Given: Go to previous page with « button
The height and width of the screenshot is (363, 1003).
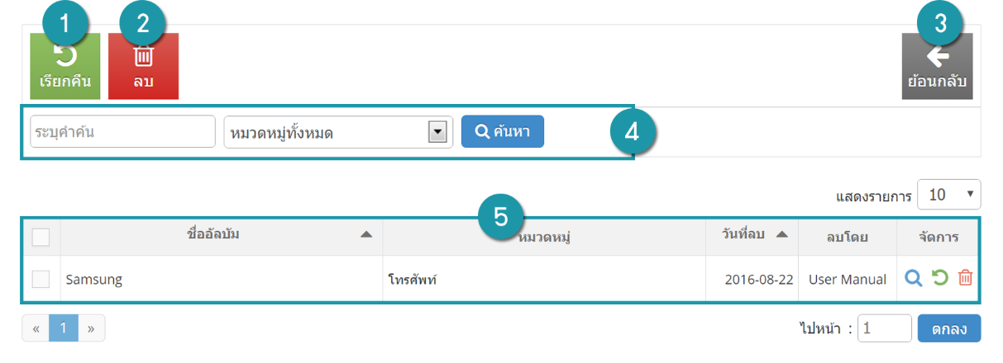Looking at the screenshot, I should point(36,328).
